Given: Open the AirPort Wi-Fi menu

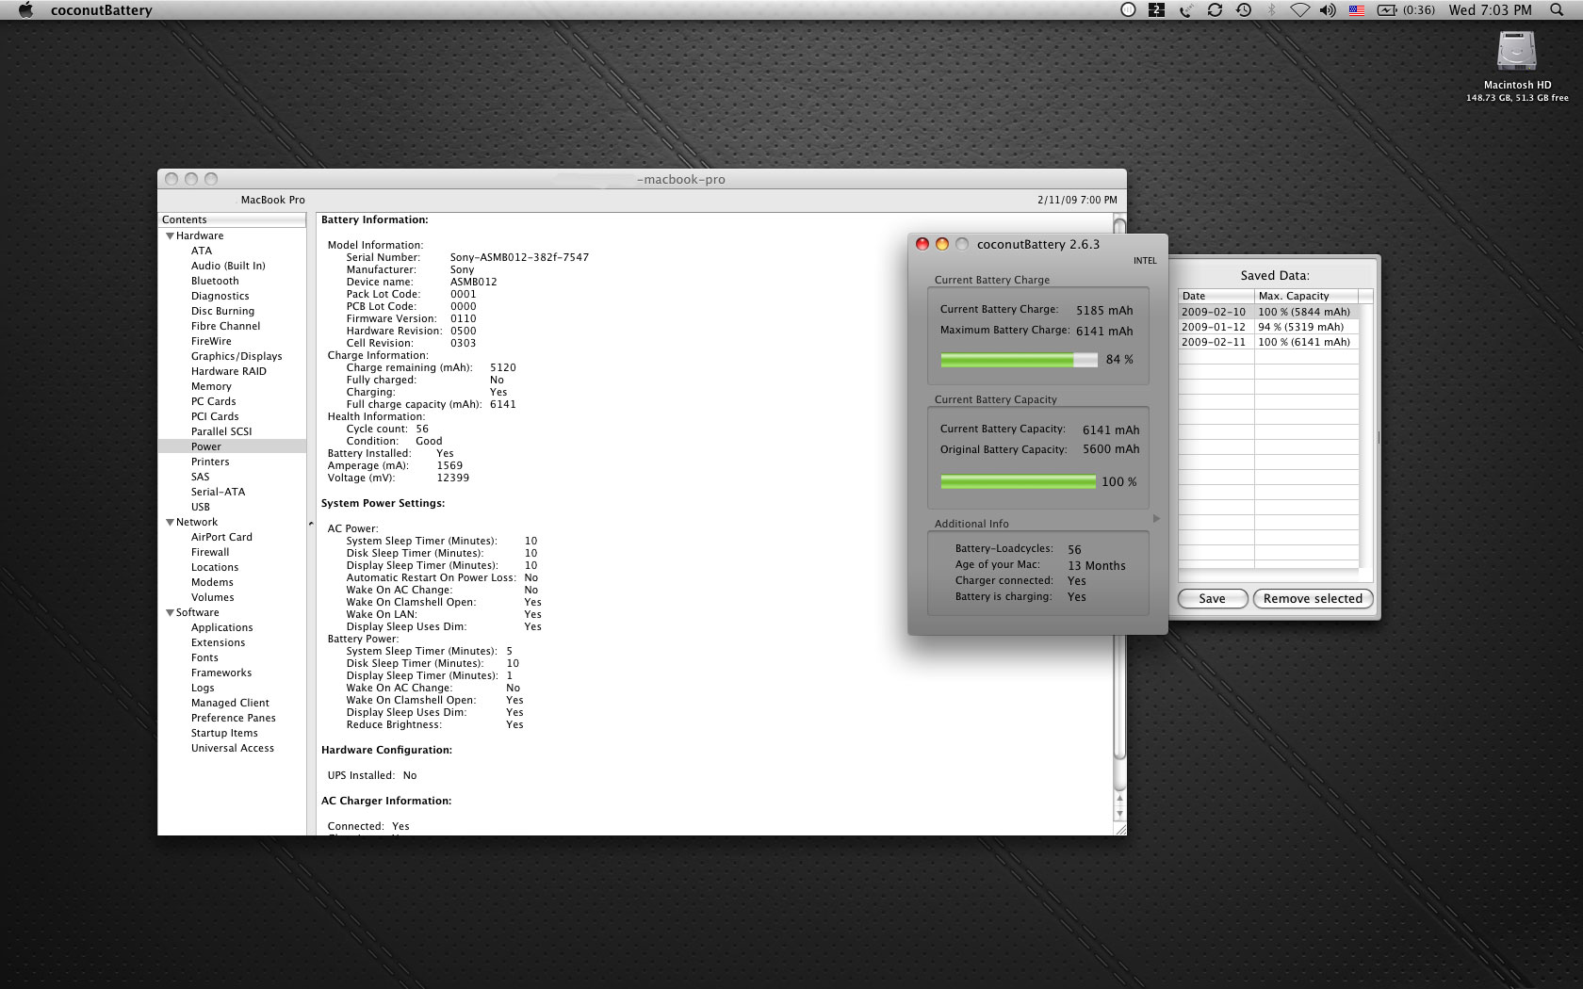Looking at the screenshot, I should 1299,10.
